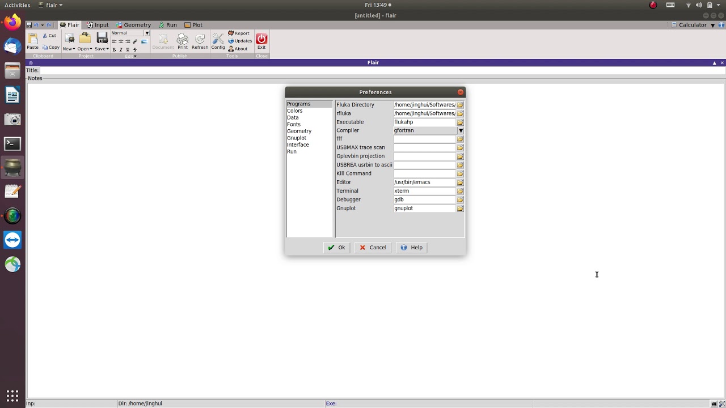The width and height of the screenshot is (726, 408).
Task: Click the redo arrow in quick toolbar
Action: click(49, 25)
